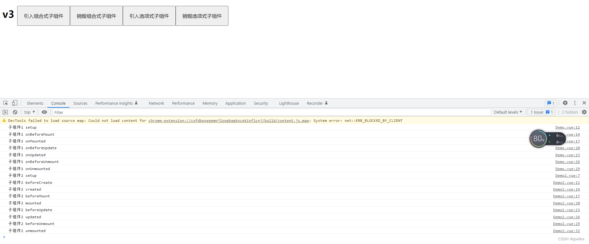The height and width of the screenshot is (244, 589).
Task: Click log line 子组件2 unmounted
Action: 27,231
